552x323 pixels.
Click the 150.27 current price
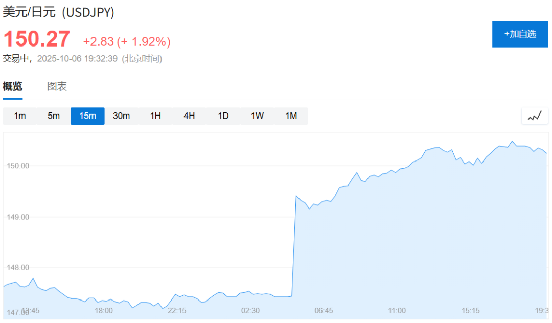37,39
